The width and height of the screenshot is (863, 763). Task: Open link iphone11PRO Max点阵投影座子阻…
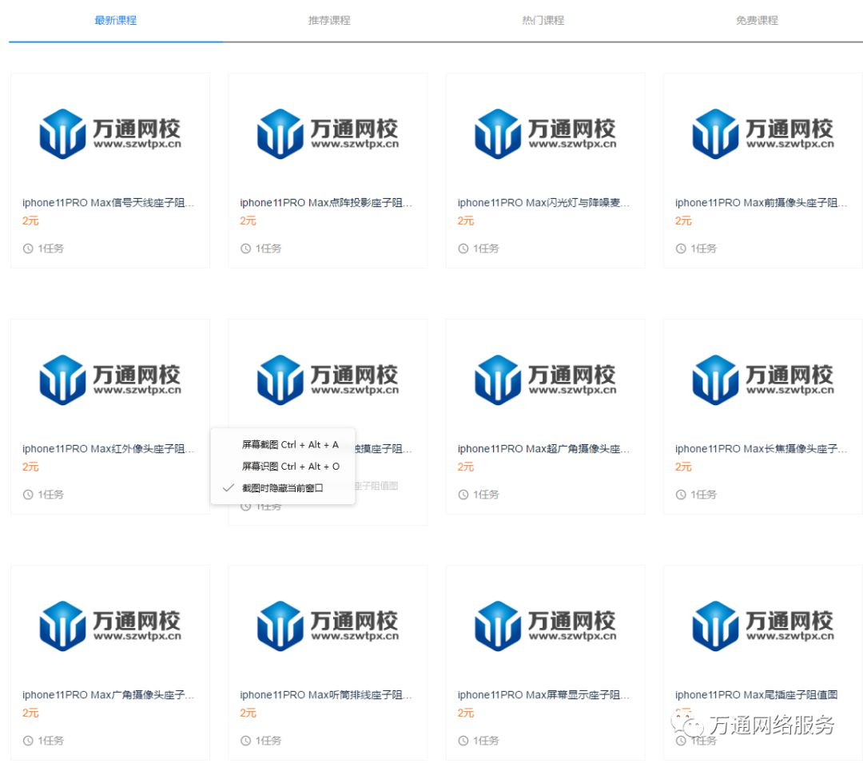pos(326,202)
